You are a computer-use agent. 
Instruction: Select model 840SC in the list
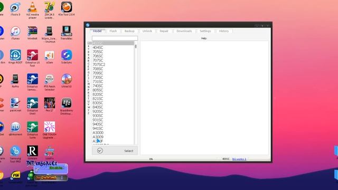(98, 107)
